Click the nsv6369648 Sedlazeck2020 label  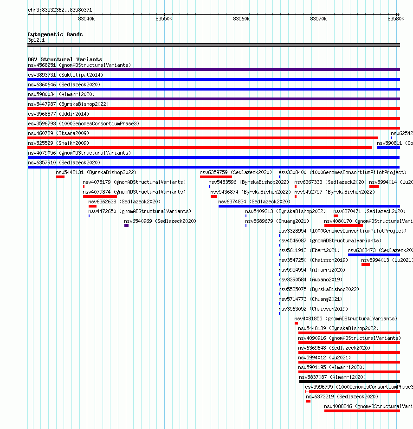tap(334, 348)
